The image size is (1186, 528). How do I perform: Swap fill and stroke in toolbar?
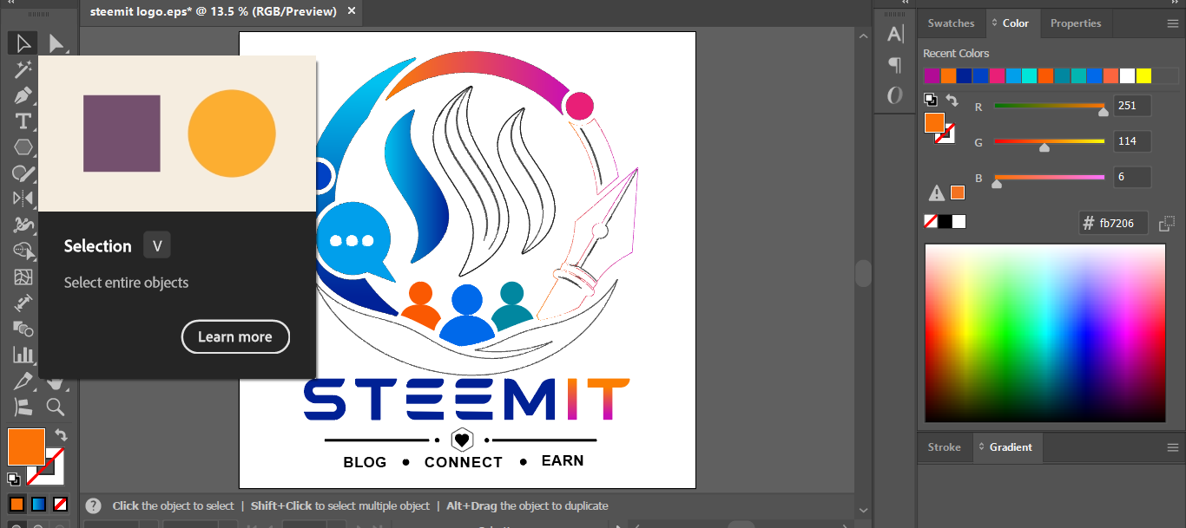(x=61, y=434)
